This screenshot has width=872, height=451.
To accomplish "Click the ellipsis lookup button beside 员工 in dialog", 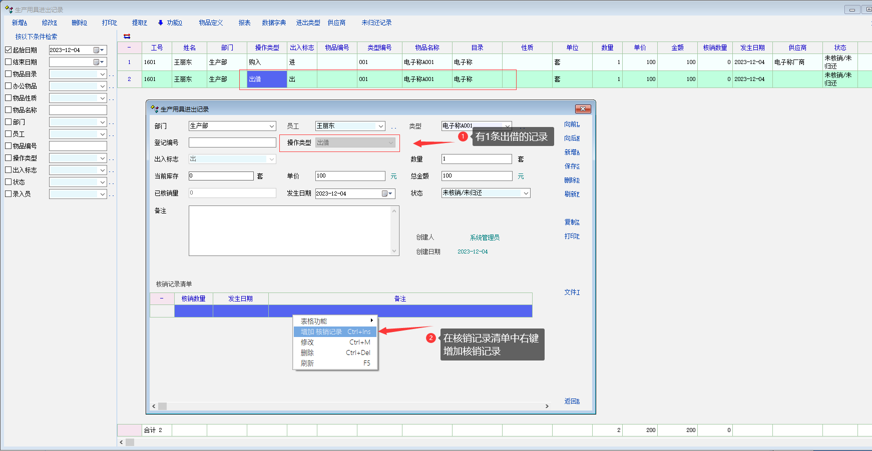I will click(393, 127).
